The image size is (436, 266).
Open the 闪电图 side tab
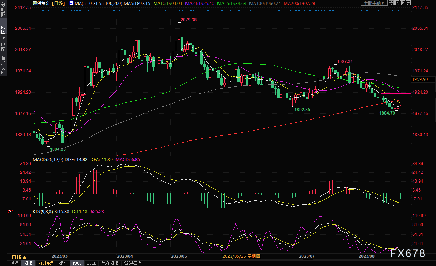pos(3,44)
